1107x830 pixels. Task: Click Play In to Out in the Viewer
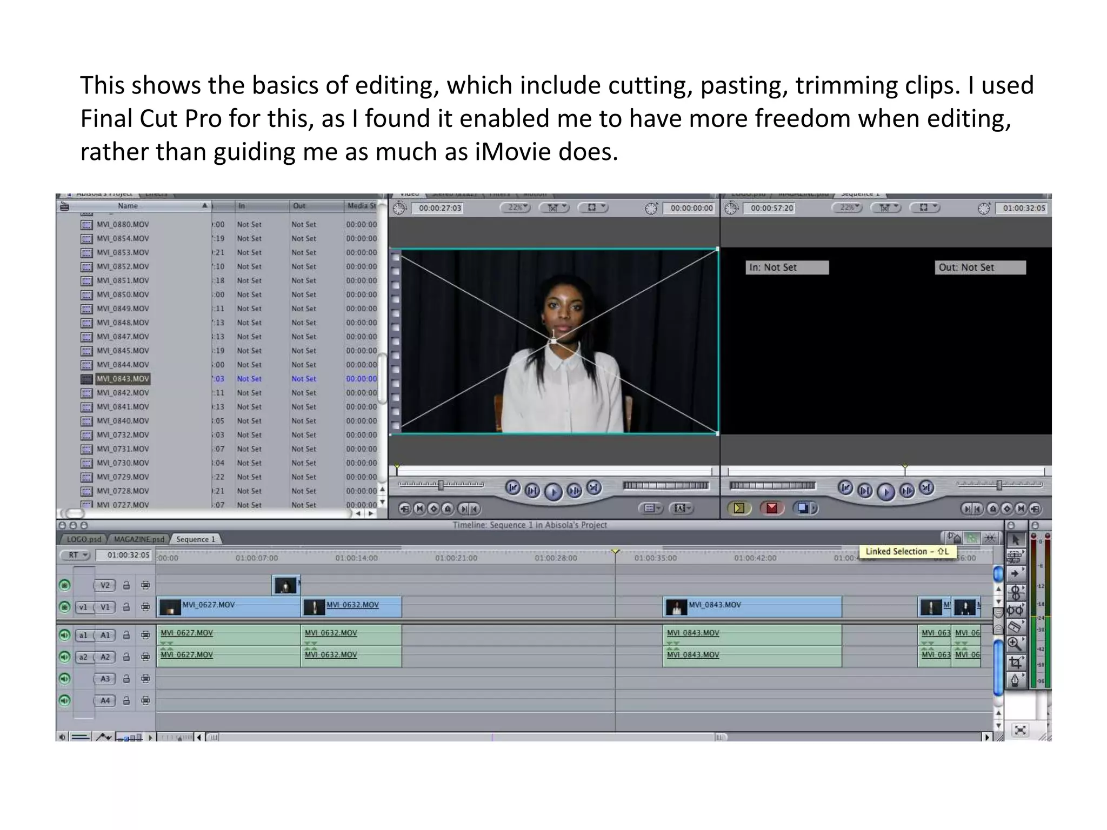(x=532, y=491)
